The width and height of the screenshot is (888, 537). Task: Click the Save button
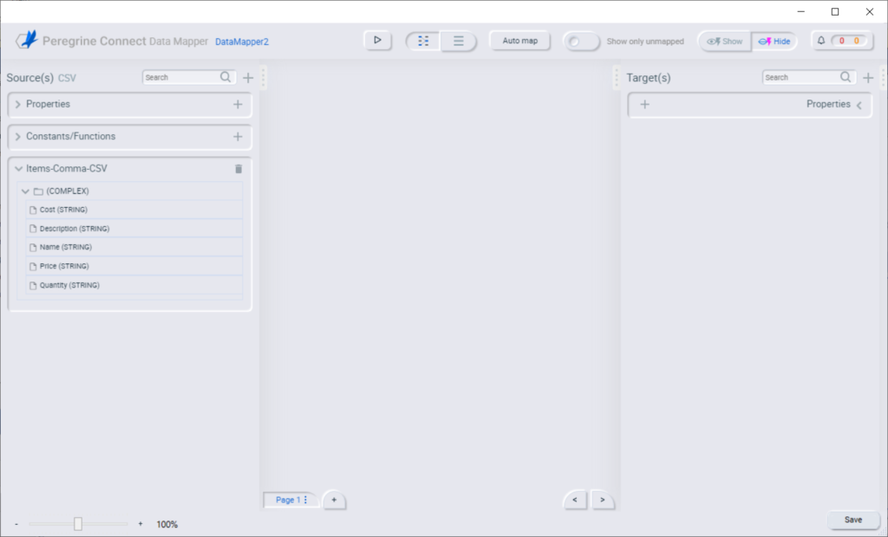click(x=853, y=519)
